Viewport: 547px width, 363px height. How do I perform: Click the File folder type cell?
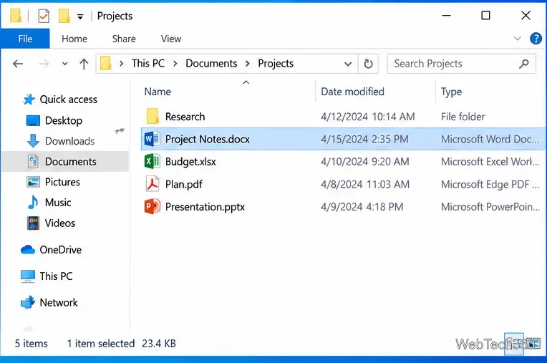pos(463,117)
